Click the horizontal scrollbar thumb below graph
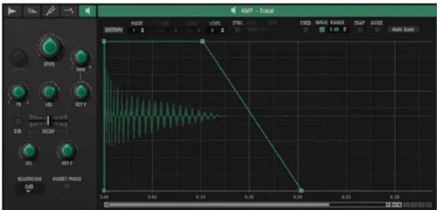 tap(219, 205)
